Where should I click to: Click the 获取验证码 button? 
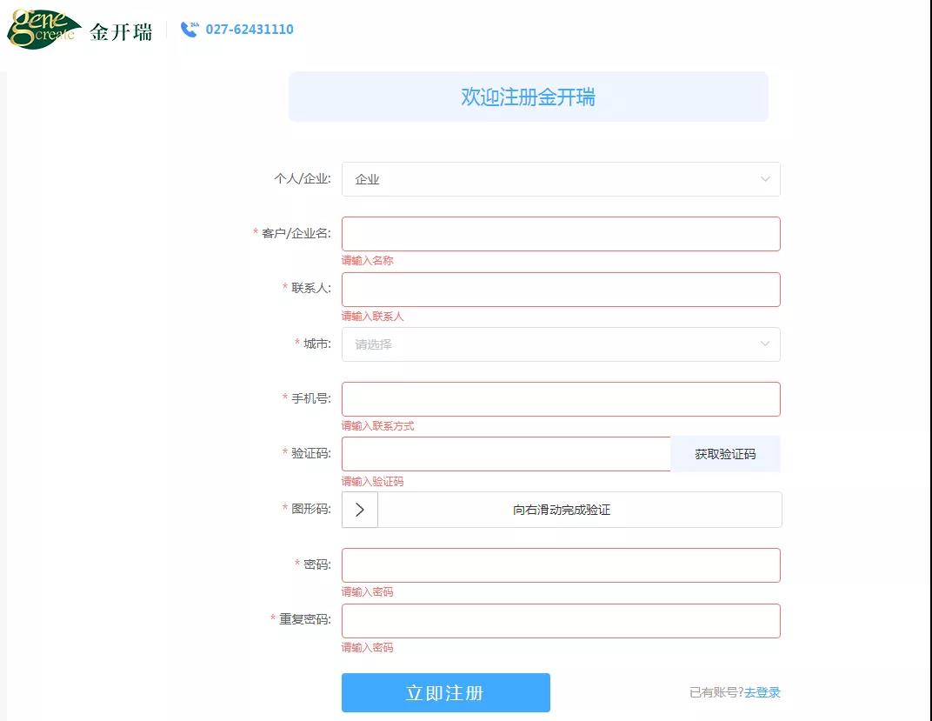(725, 453)
